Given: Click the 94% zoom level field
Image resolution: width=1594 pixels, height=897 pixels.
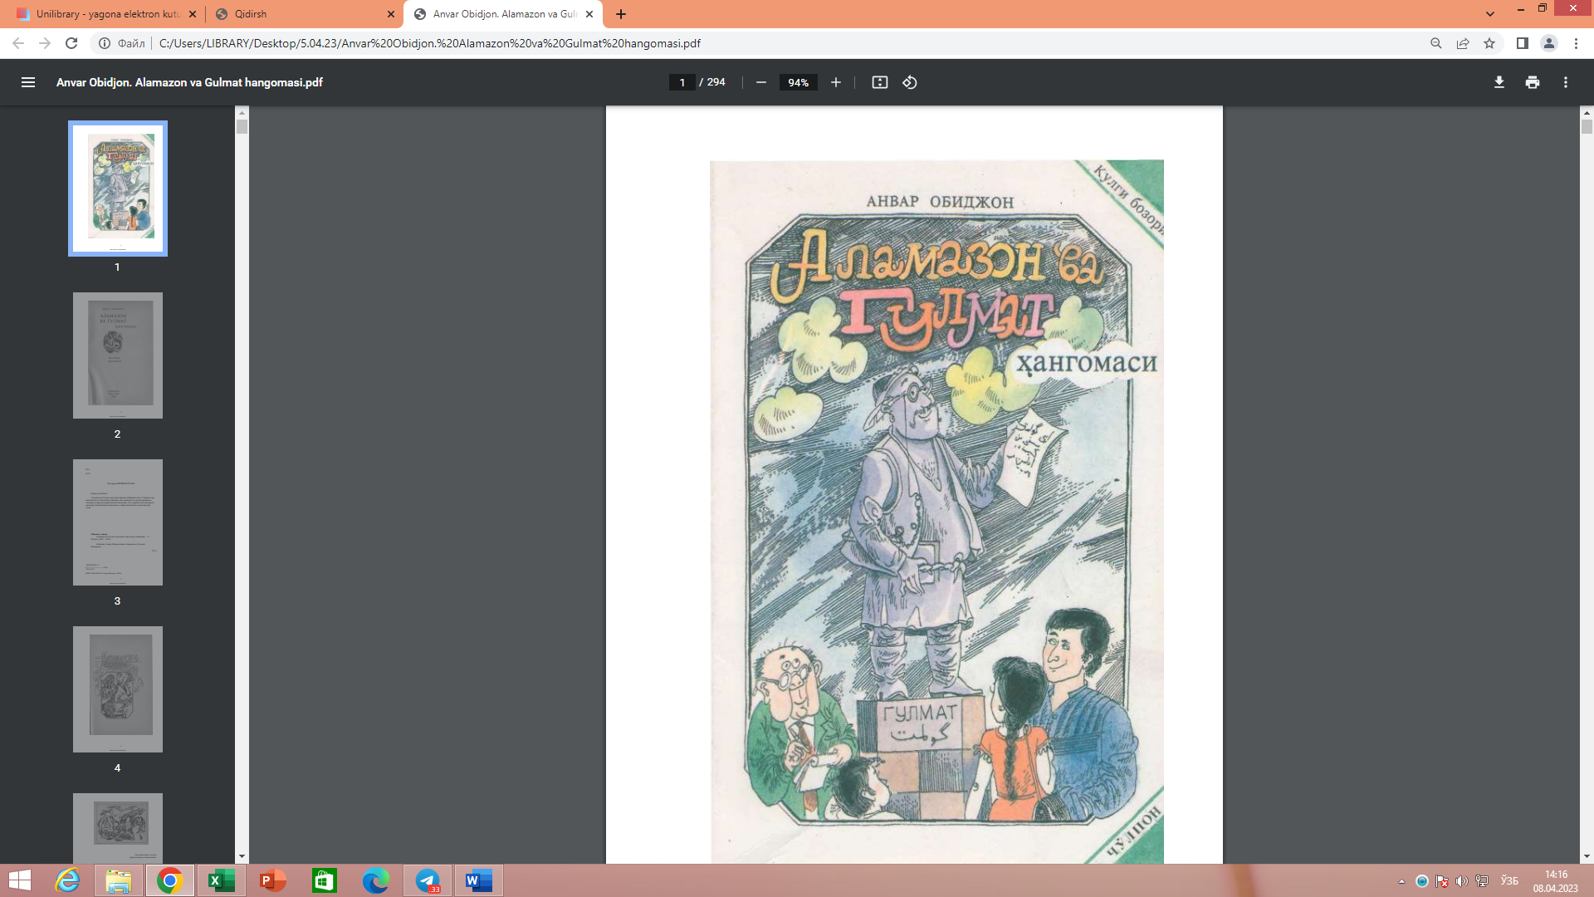Looking at the screenshot, I should (798, 82).
